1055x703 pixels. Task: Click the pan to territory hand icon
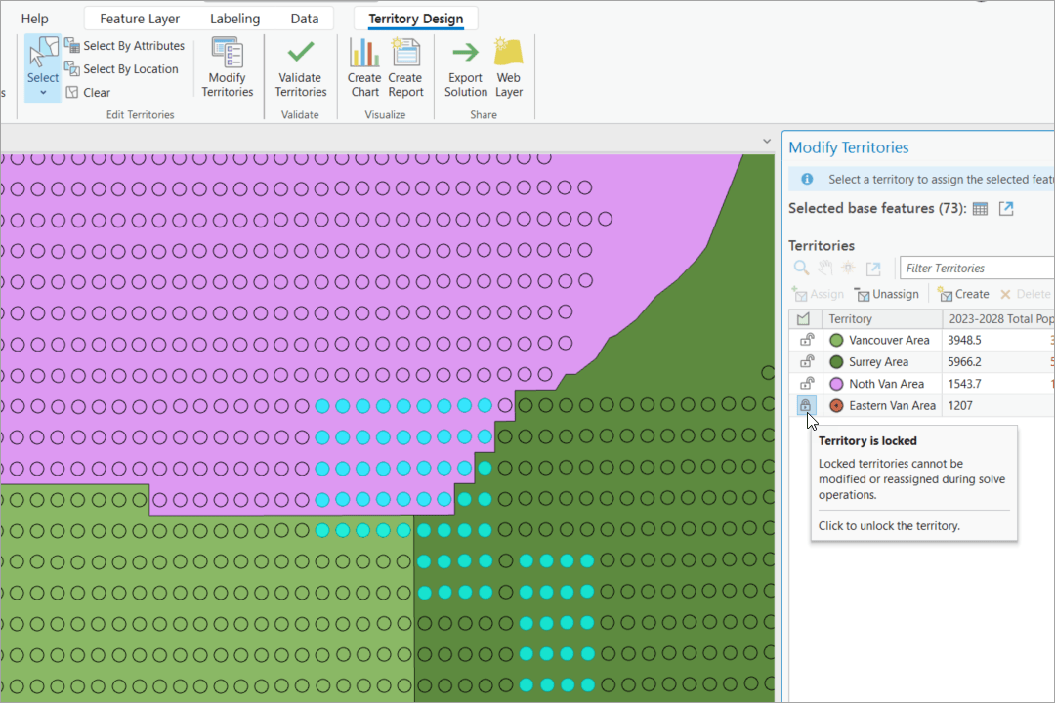(x=824, y=268)
